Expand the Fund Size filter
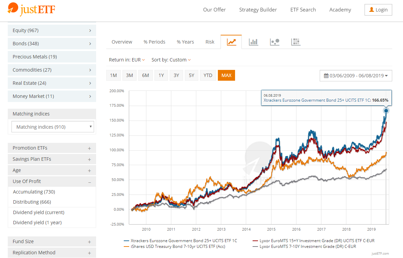This screenshot has height=258, width=403. [89, 242]
